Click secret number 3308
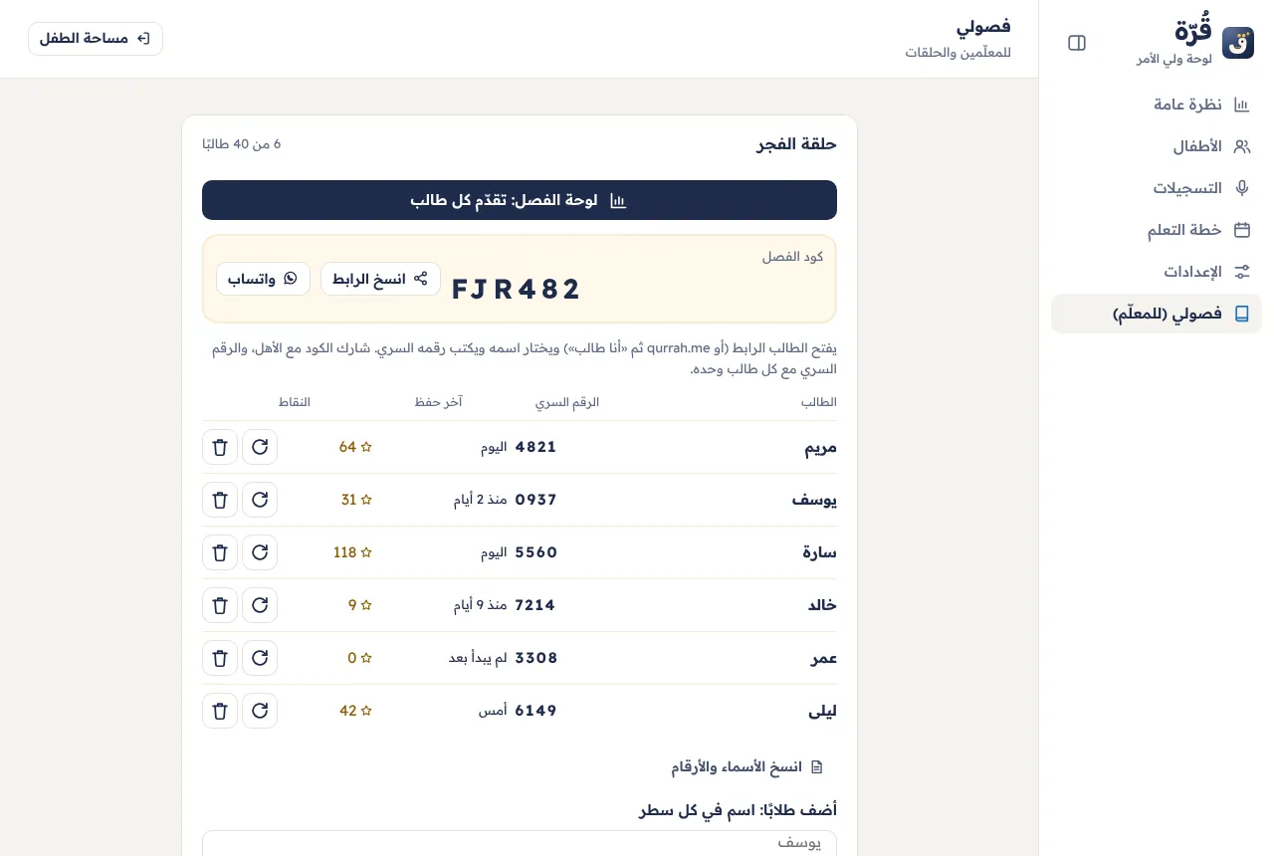 (x=535, y=658)
